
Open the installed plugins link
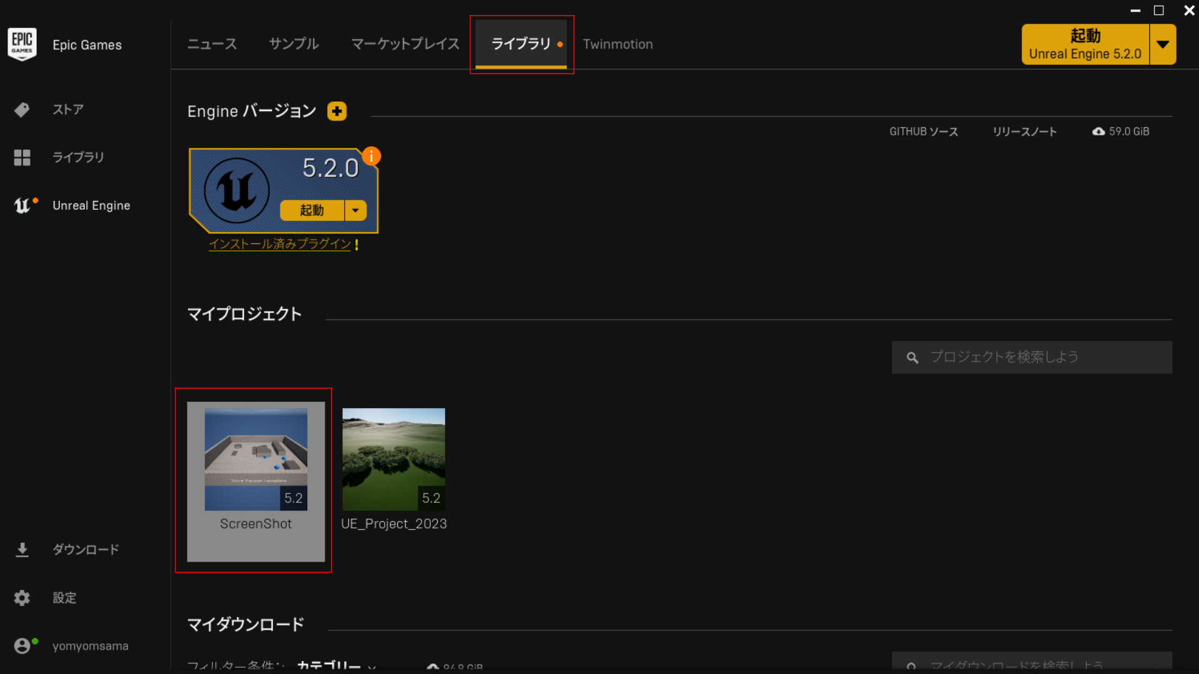[x=280, y=244]
